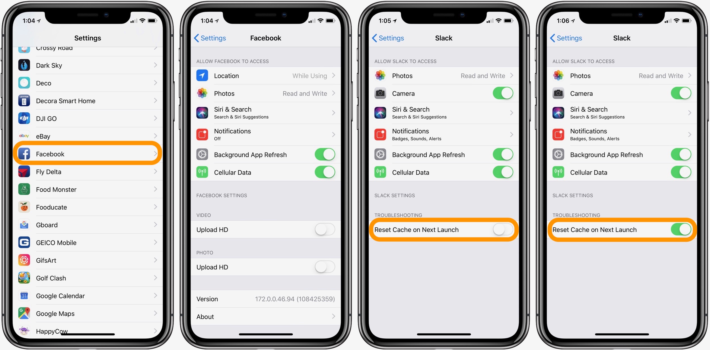Open the Facebook app settings
The image size is (710, 350).
tap(88, 153)
